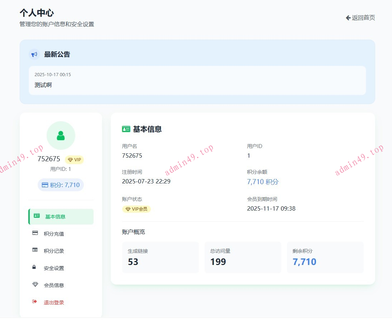This screenshot has height=320, width=392.
Task: Click the 生成链接 stat card showing 53
Action: [x=160, y=257]
